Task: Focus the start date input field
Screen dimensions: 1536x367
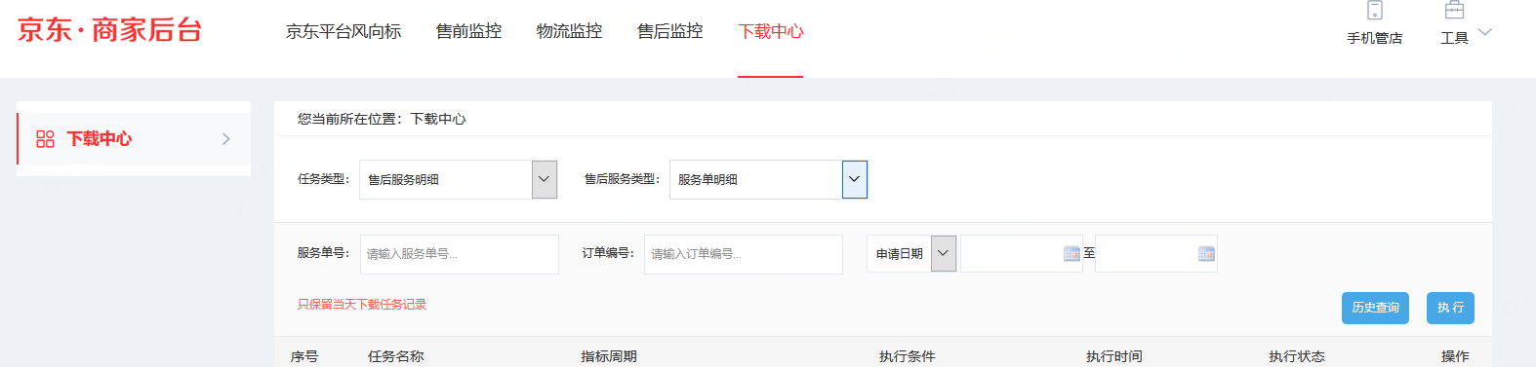Action: [1022, 254]
